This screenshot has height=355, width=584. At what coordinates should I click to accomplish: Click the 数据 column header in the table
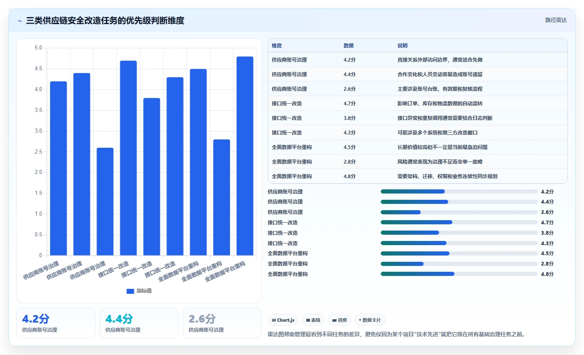pyautogui.click(x=349, y=46)
